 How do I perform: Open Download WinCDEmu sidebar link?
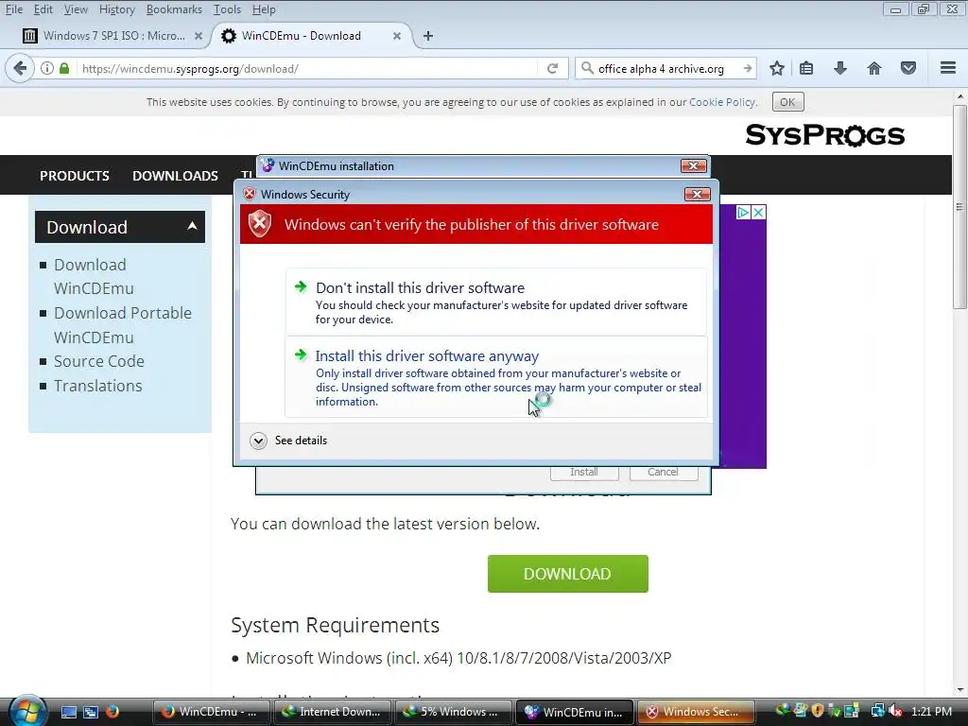pyautogui.click(x=94, y=277)
